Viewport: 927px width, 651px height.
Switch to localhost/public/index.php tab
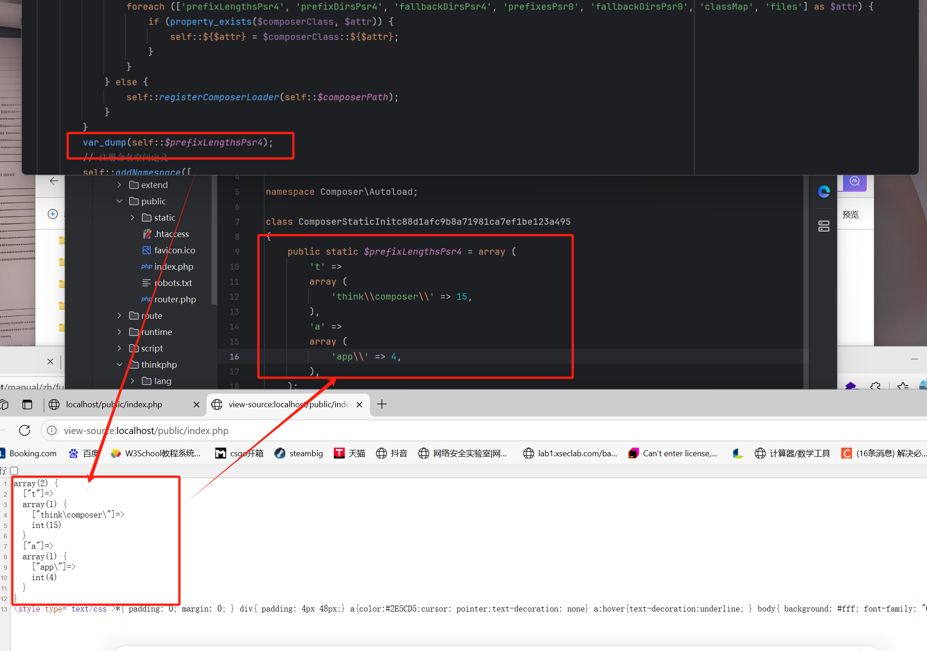click(114, 404)
